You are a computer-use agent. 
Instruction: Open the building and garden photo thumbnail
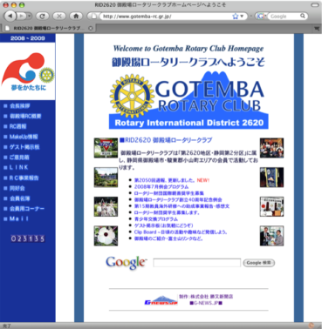[106, 178]
